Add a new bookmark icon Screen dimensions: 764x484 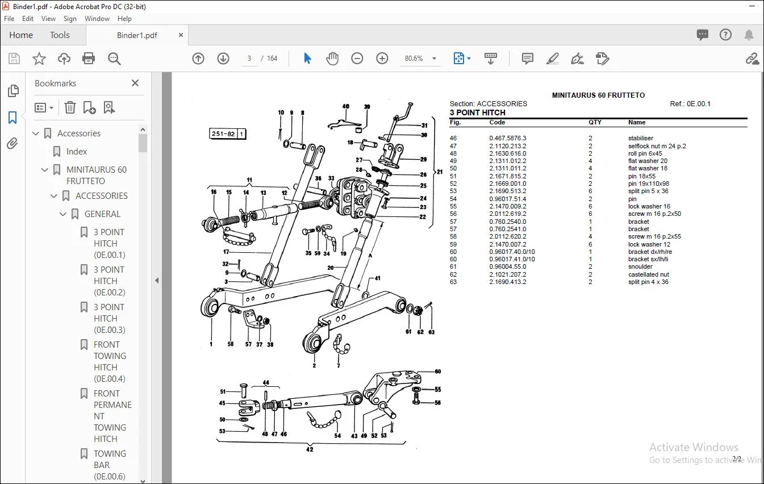(89, 107)
